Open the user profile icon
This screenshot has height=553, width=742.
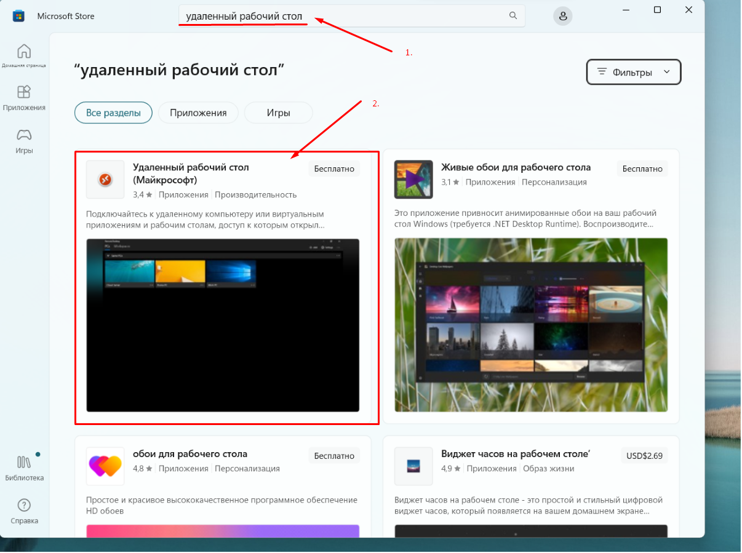click(x=563, y=16)
